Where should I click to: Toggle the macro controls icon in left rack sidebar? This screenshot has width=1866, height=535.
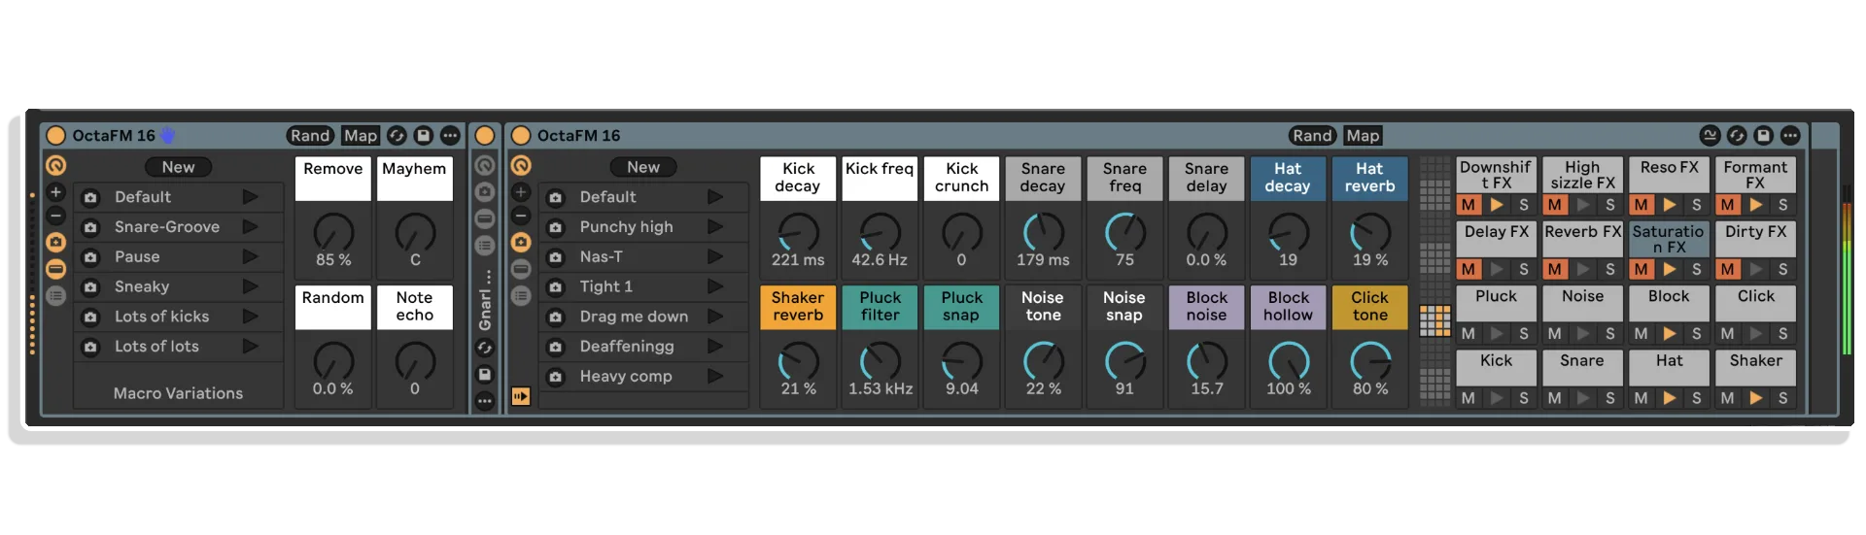click(x=56, y=166)
